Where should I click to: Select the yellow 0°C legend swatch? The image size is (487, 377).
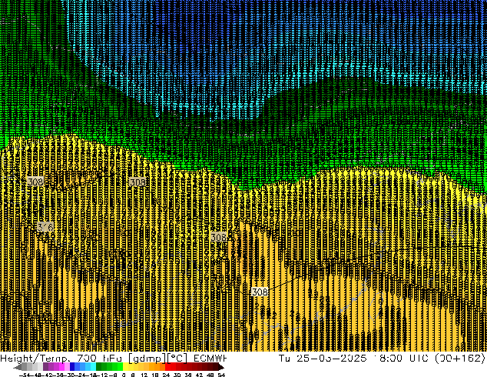point(125,366)
